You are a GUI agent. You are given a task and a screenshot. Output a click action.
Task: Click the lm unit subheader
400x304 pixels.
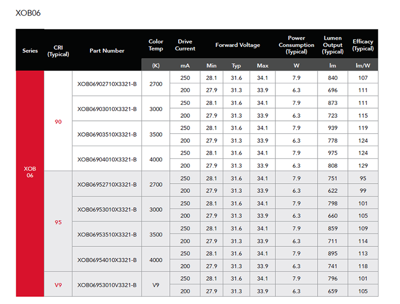(333, 65)
